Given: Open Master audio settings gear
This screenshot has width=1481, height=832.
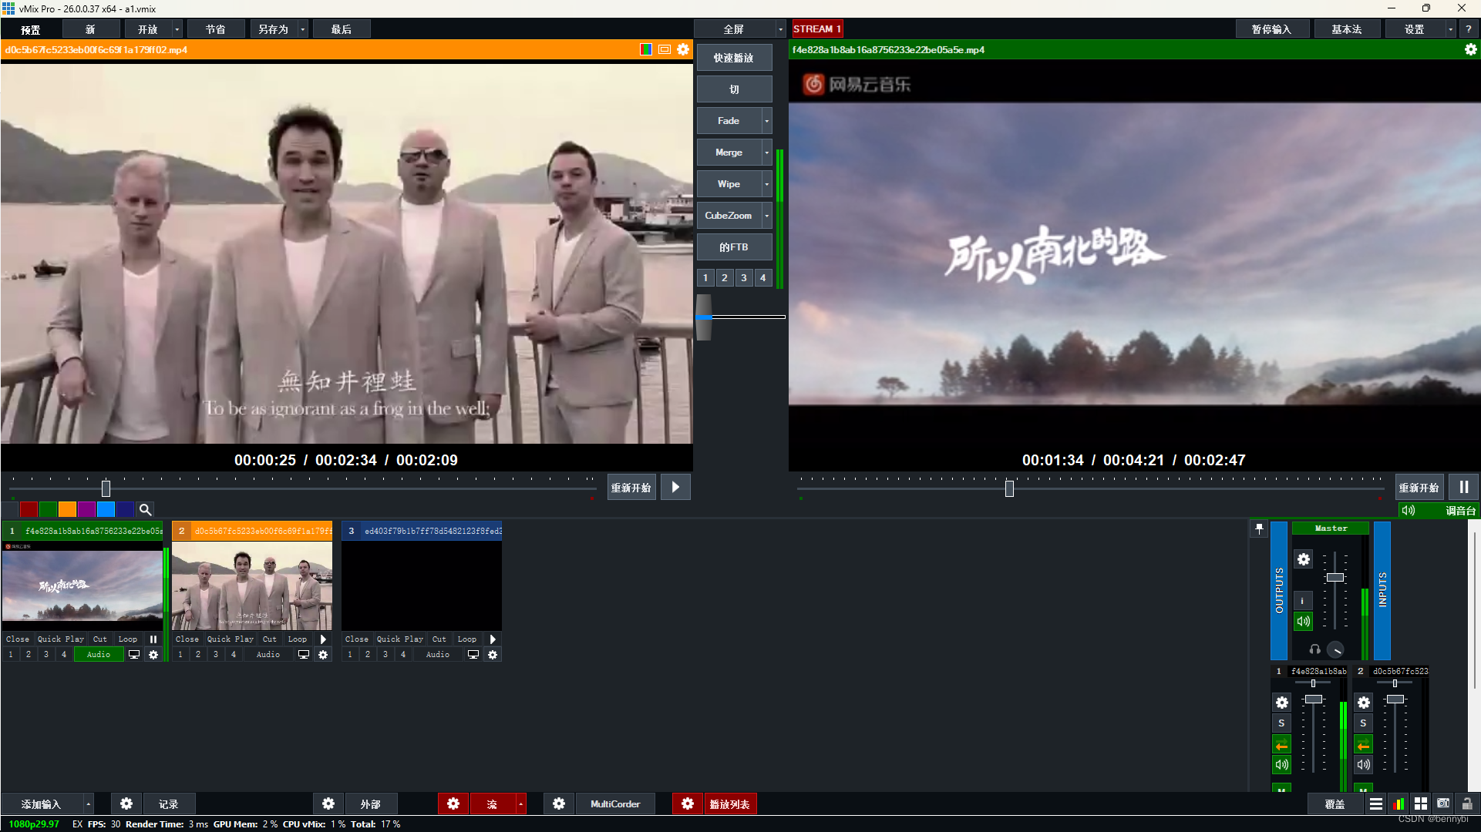Looking at the screenshot, I should (1303, 559).
